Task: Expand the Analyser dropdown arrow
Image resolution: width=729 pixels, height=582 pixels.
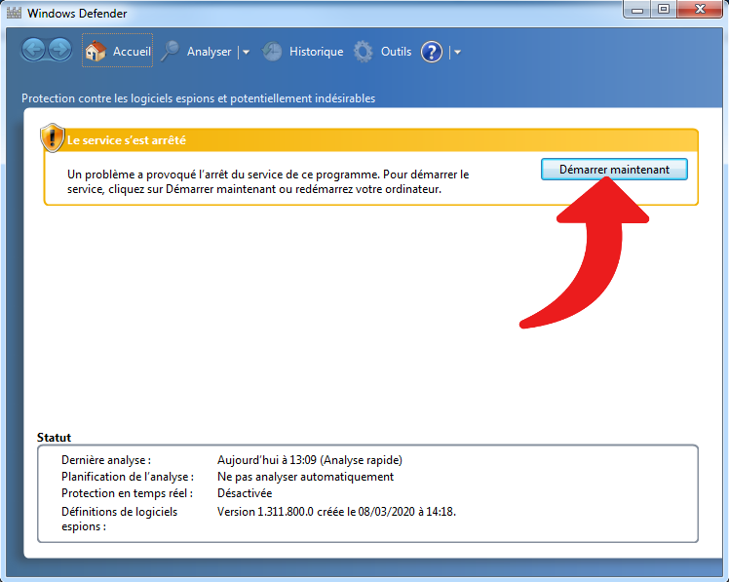Action: (x=246, y=52)
